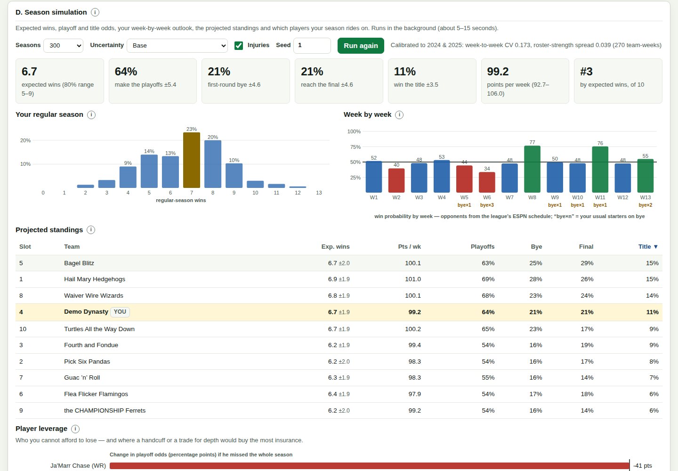Open the Seasons count dropdown
Image resolution: width=678 pixels, height=471 pixels.
click(x=63, y=46)
